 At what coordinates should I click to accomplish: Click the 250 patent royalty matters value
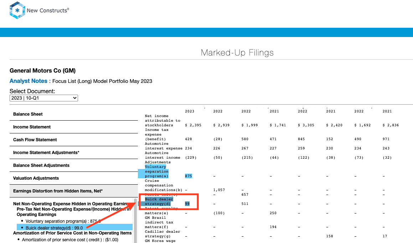[x=273, y=213]
